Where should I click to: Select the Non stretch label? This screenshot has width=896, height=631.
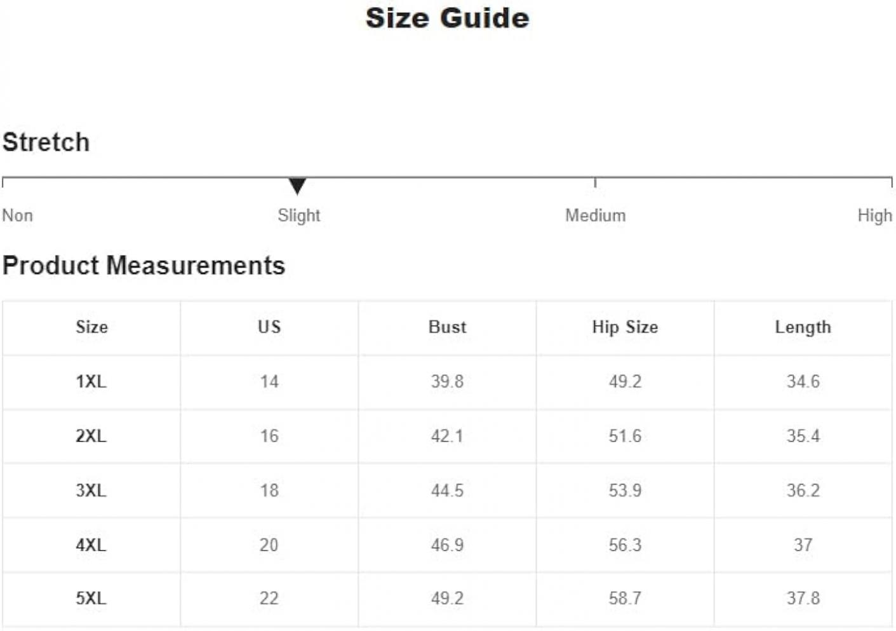coord(18,215)
